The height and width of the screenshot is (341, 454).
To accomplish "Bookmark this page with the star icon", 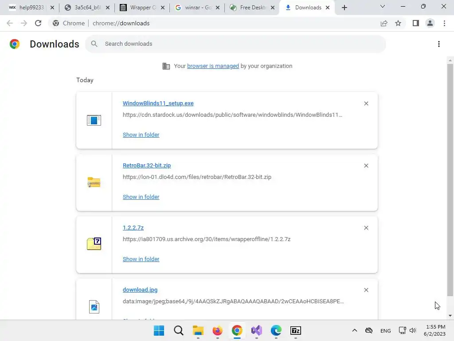I will (398, 23).
